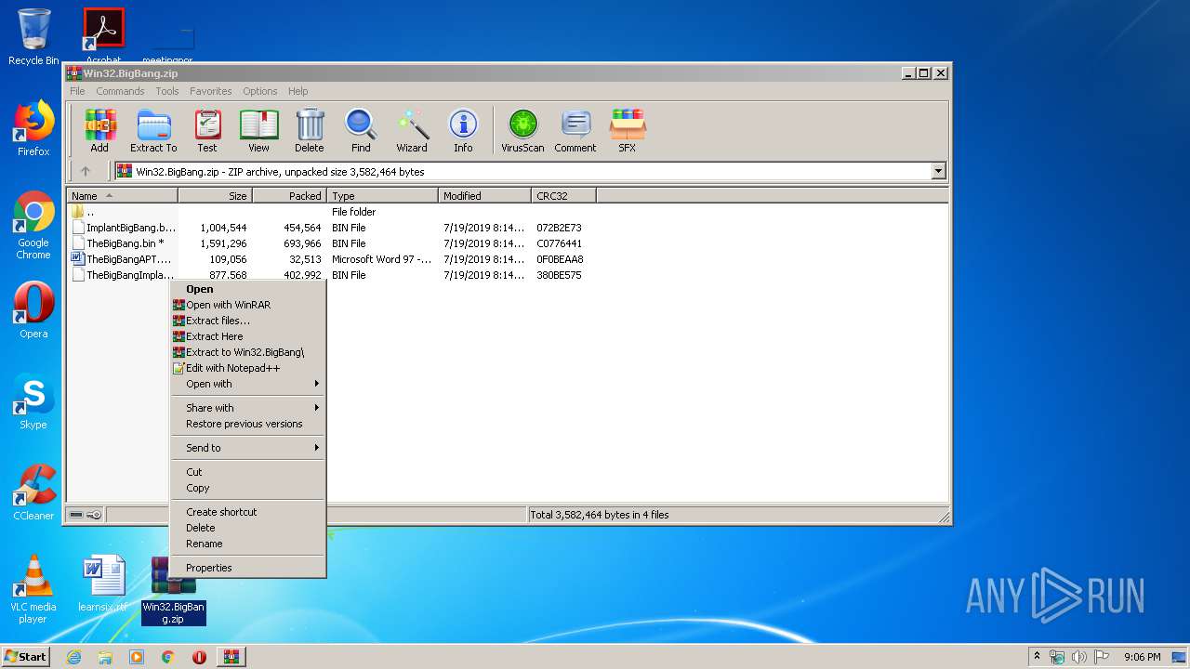Open the Favorites menu
The width and height of the screenshot is (1190, 669).
[x=211, y=91]
